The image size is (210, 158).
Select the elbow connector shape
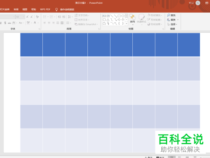(x=112, y=20)
